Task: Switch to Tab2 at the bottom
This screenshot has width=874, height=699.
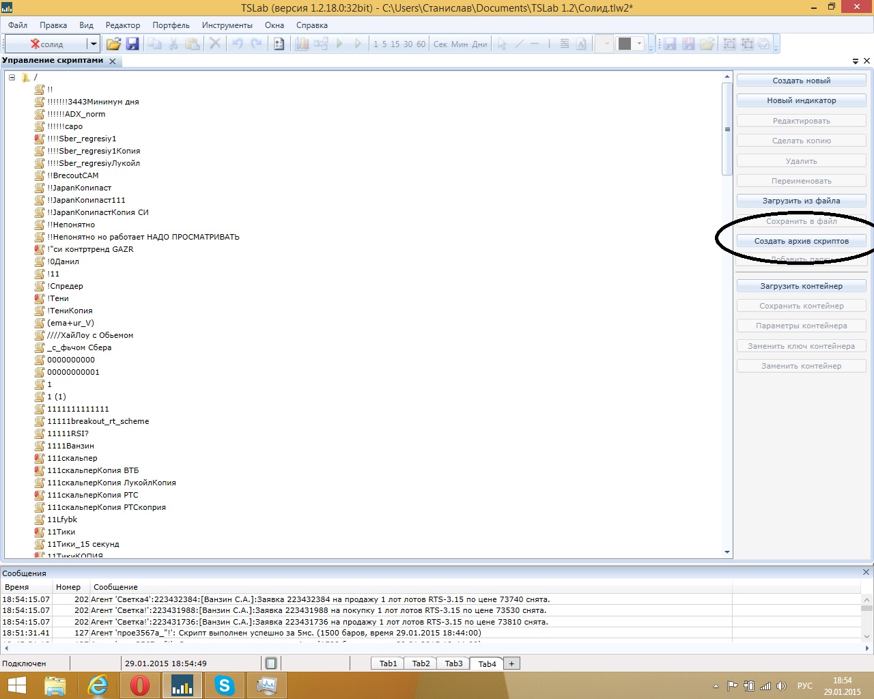Action: [x=421, y=664]
